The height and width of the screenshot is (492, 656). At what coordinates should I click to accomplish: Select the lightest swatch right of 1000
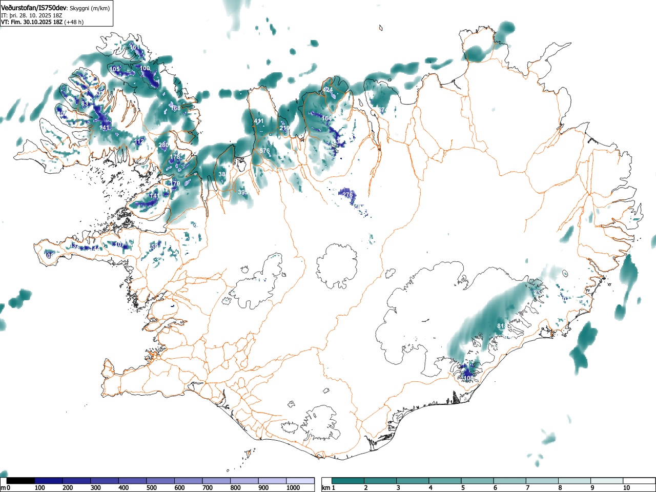coord(301,481)
